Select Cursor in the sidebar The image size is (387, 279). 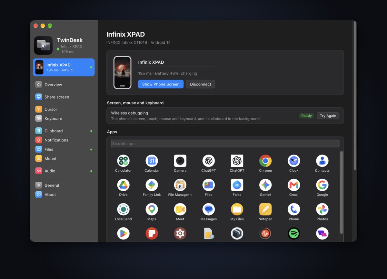(64, 109)
